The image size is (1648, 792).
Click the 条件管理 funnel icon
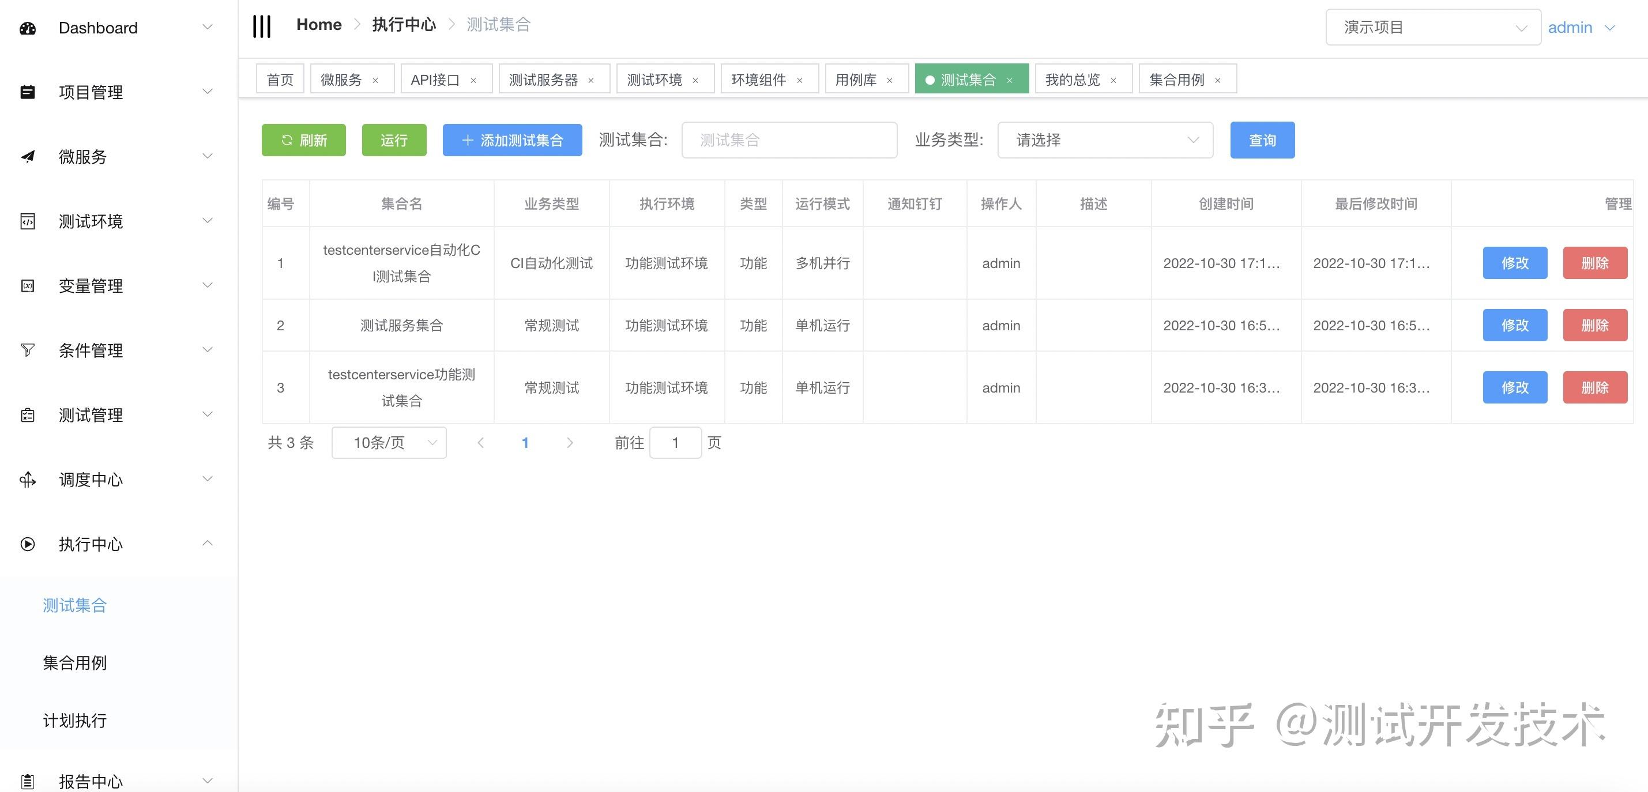tap(28, 350)
